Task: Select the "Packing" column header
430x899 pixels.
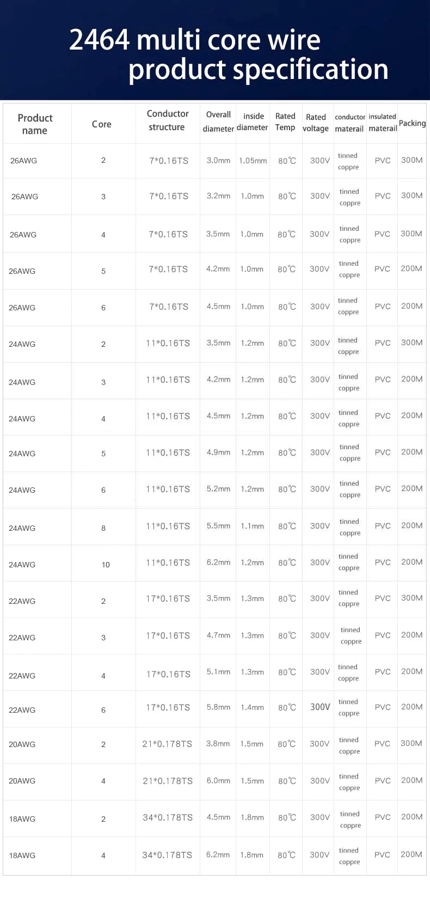Action: click(x=412, y=123)
